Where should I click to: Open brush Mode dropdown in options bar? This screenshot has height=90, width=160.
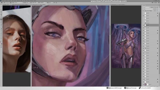pyautogui.click(x=18, y=2)
